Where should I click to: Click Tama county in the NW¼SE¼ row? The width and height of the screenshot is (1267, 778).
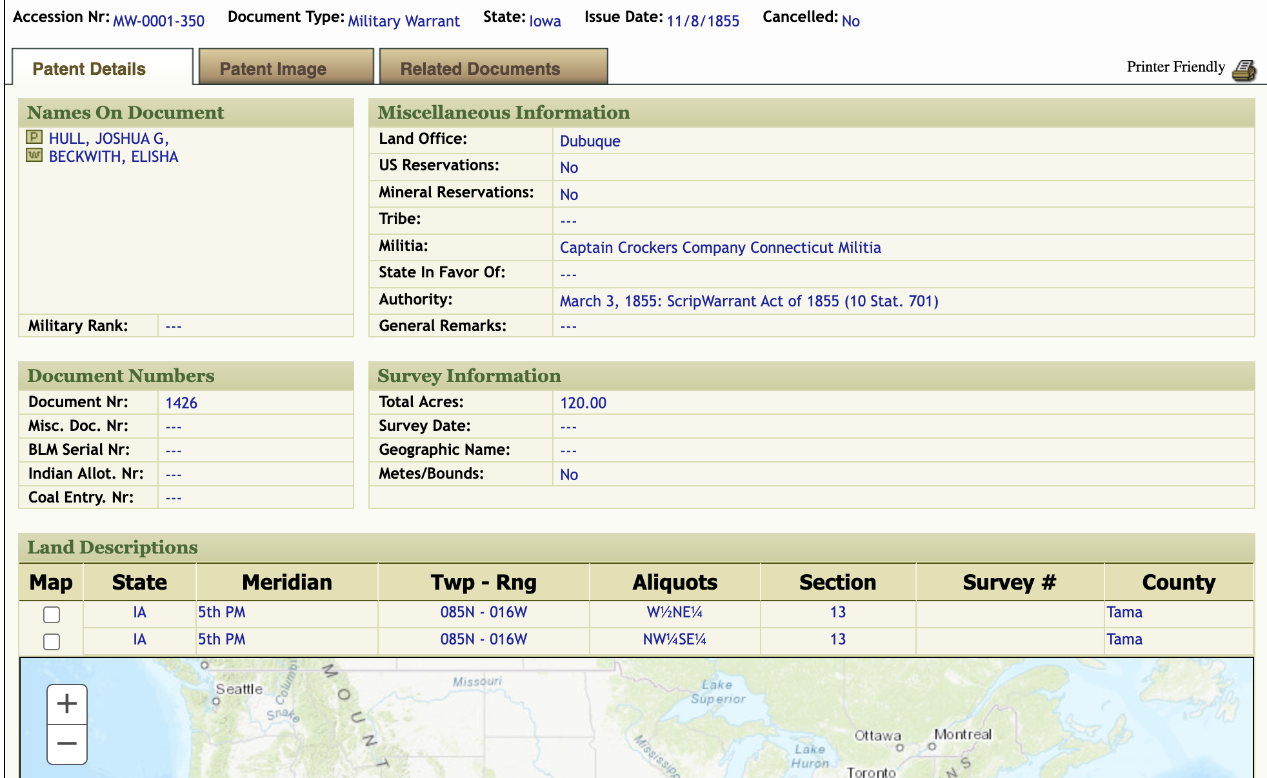1124,639
